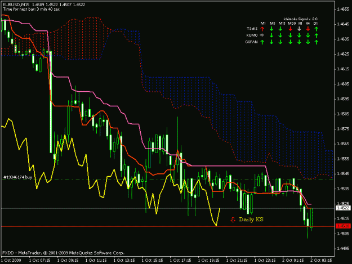Click the 1.4545 price axis label
Screen dimensions: 352x264
tap(344, 174)
